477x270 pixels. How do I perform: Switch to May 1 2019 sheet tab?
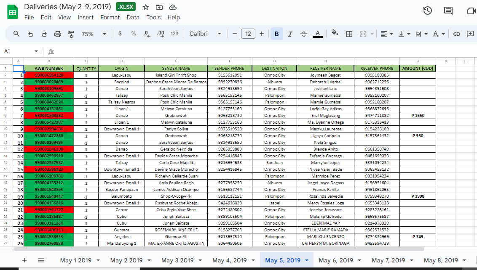[x=76, y=260]
